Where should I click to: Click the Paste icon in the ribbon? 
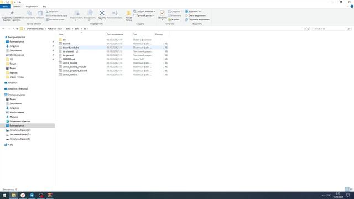(x=40, y=13)
